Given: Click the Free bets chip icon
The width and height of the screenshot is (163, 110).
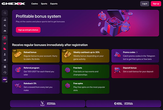Looking at the screenshot, I should coord(68,70).
